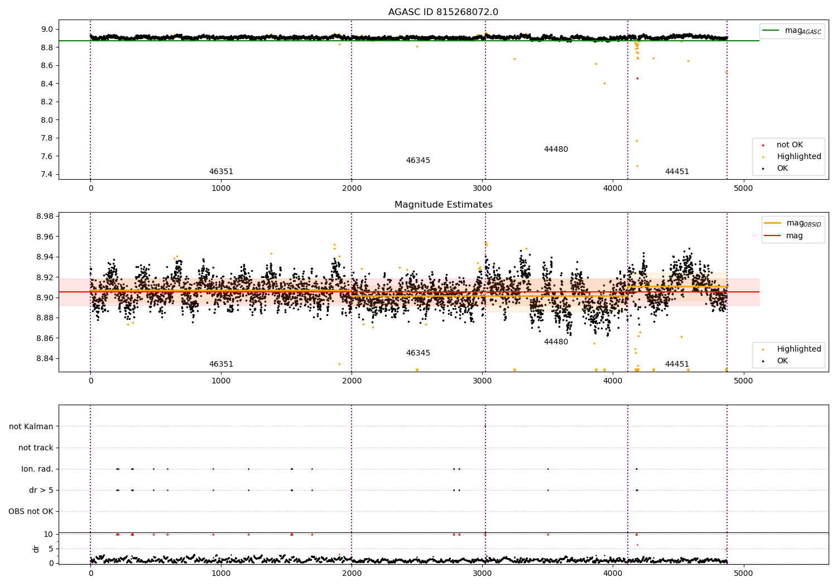Click the 8.2 tick label on top plot
Screen dimensions: 837x586
coord(47,102)
